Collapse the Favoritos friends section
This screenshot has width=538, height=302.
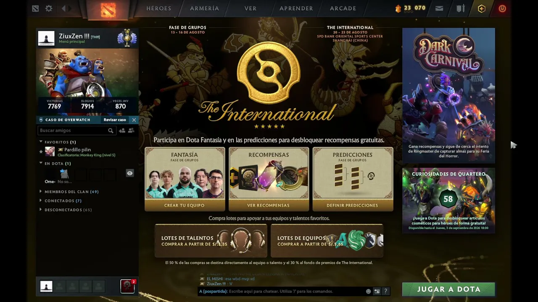coord(41,142)
